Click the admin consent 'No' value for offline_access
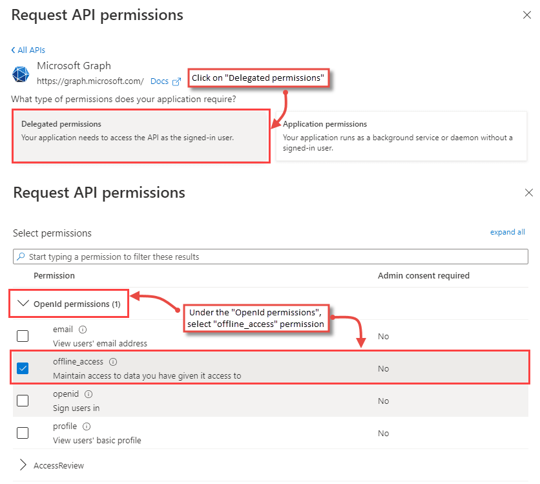The width and height of the screenshot is (540, 484). [x=383, y=368]
